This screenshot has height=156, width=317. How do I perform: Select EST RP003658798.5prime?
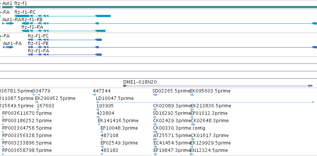(x=27, y=150)
